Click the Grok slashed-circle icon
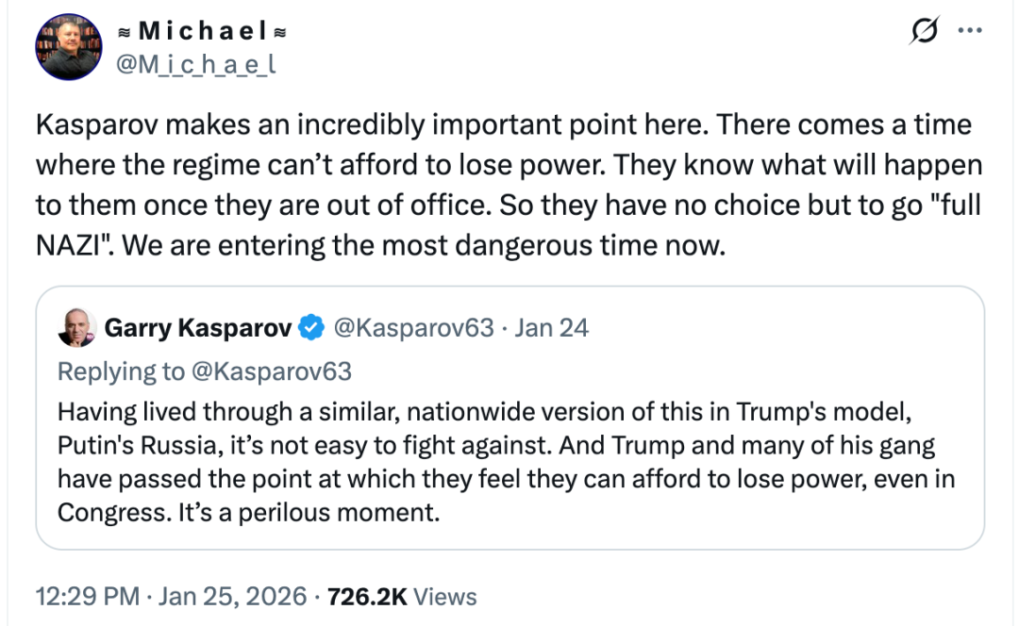 (922, 30)
